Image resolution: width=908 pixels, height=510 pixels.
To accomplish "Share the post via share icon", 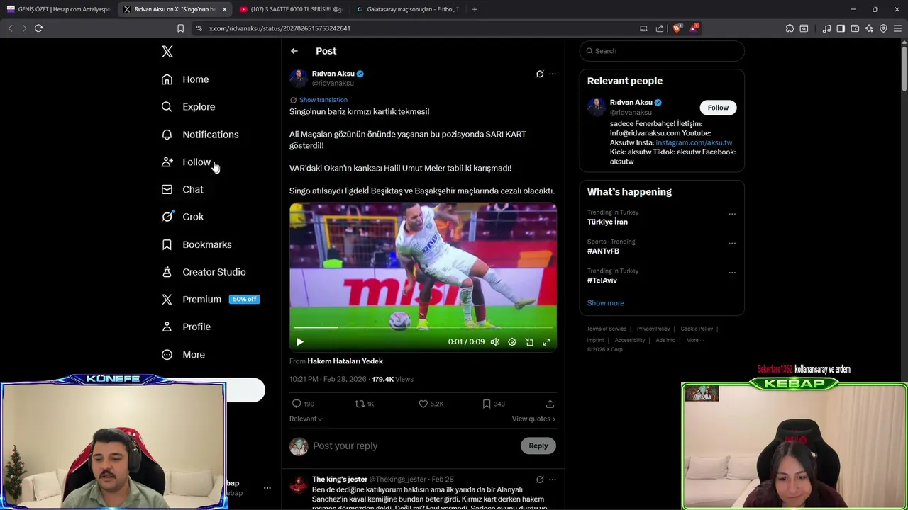I will [550, 404].
